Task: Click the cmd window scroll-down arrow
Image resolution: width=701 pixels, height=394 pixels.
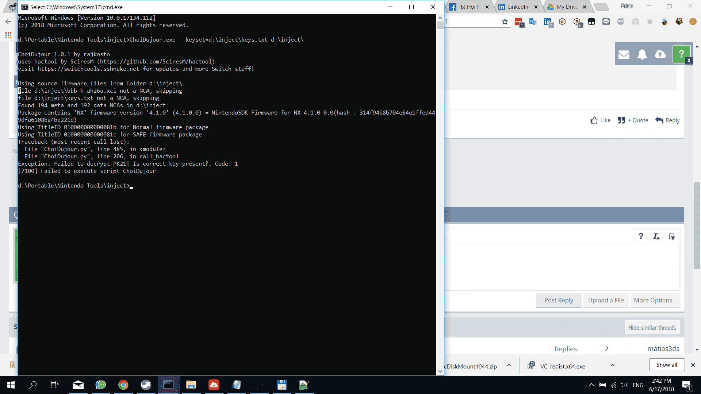Action: pos(440,372)
